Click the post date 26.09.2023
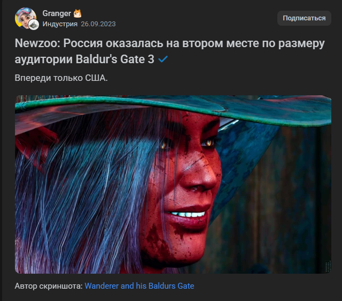Image resolution: width=342 pixels, height=301 pixels. point(98,24)
